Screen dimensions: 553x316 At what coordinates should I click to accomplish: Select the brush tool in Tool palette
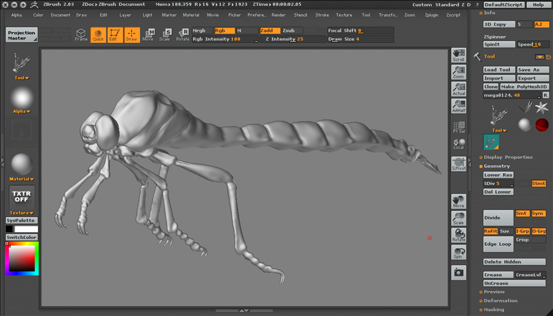525,107
